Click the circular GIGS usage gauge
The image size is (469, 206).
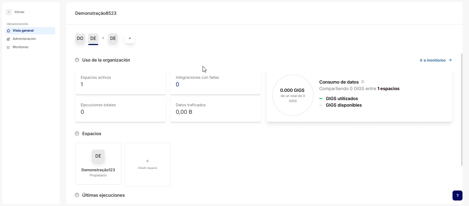pos(292,95)
